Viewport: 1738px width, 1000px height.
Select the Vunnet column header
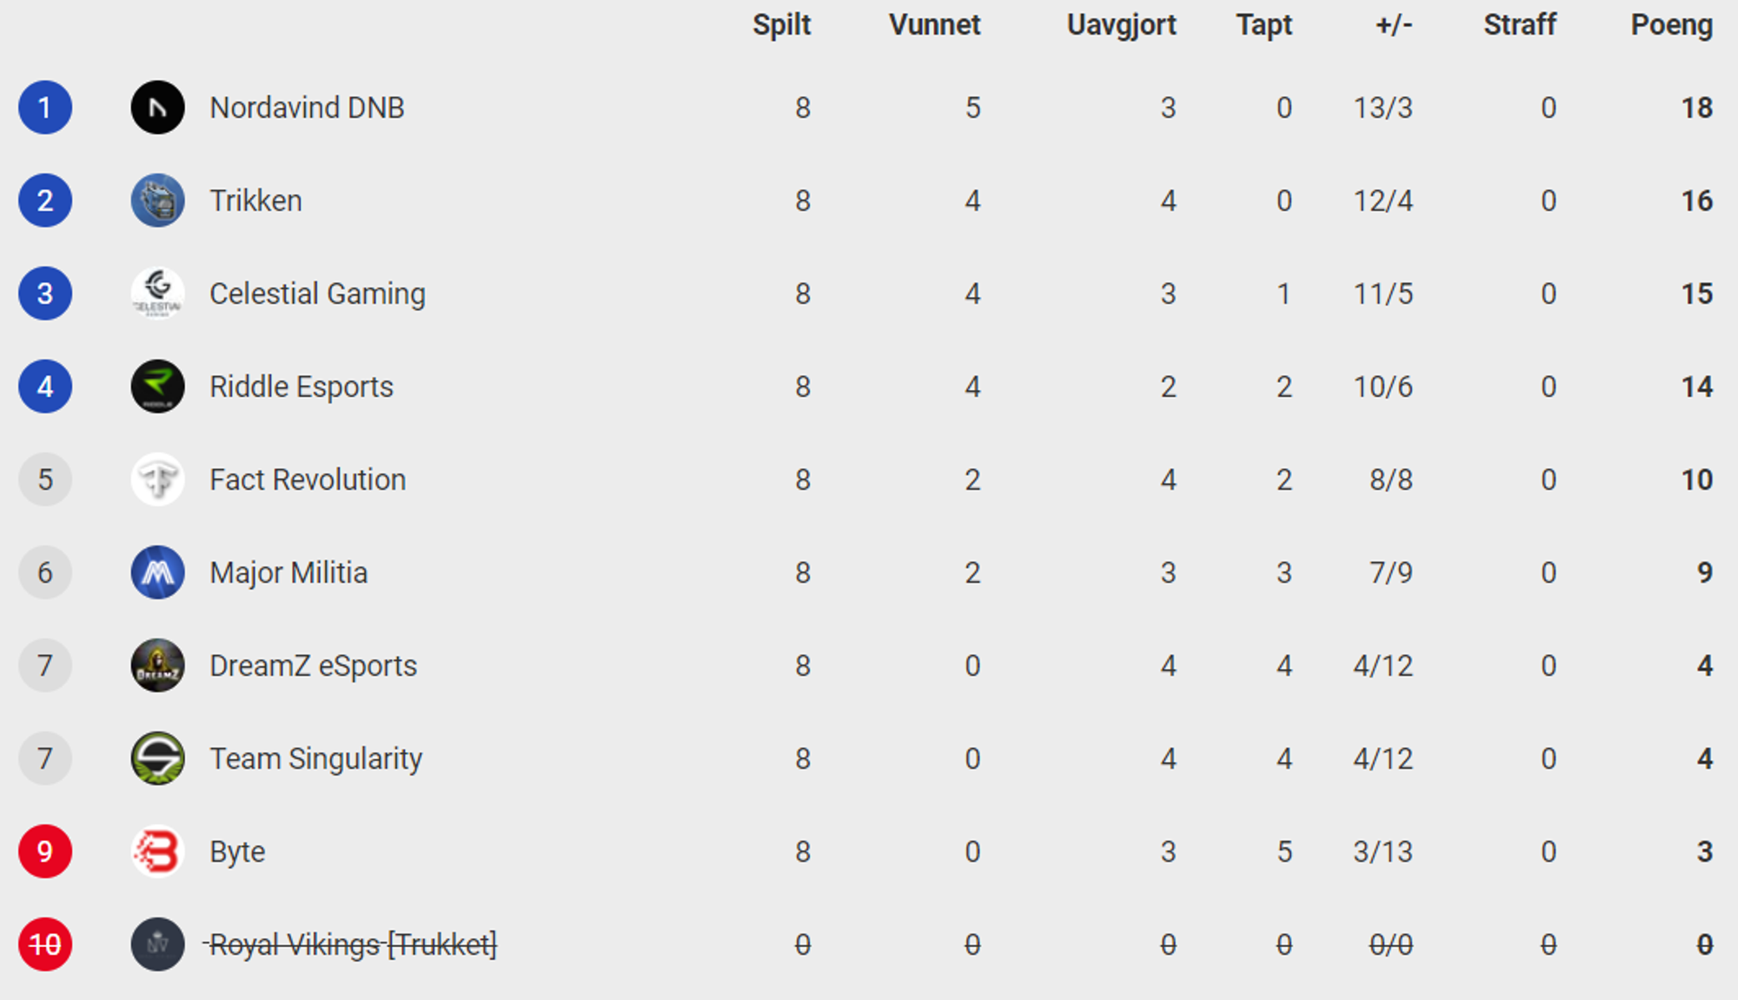[934, 25]
